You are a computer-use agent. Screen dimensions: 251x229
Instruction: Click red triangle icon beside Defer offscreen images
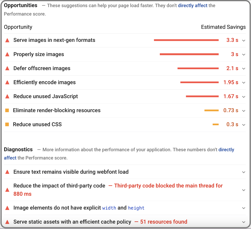(x=7, y=68)
